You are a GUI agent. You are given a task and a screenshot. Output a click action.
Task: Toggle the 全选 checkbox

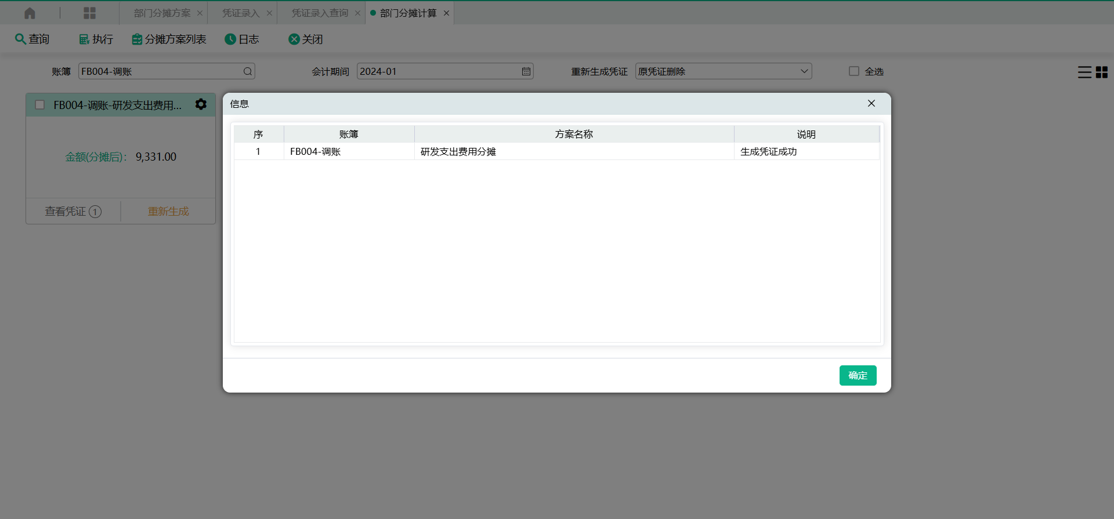854,71
